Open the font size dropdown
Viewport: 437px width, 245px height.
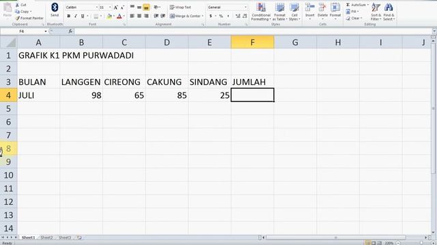pyautogui.click(x=110, y=7)
